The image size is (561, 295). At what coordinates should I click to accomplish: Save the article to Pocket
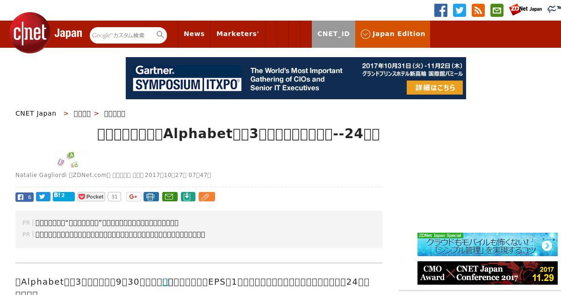click(91, 197)
